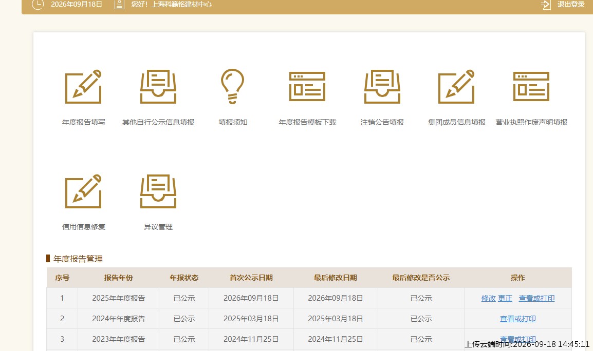The height and width of the screenshot is (351, 593).
Task: Click 查看或打印 for the 2024年年度报告
Action: click(x=518, y=319)
